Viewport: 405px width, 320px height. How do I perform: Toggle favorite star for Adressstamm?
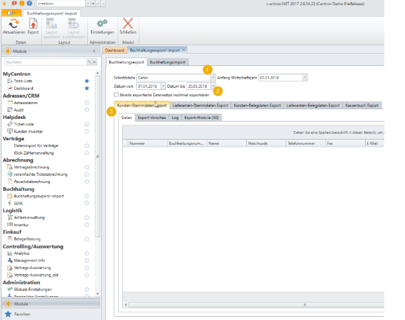click(x=87, y=102)
